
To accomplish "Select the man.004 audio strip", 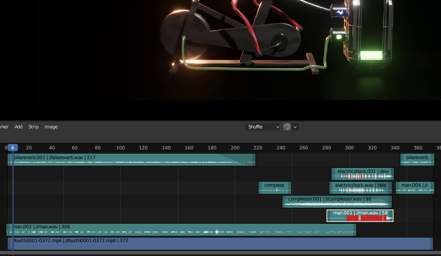I will pos(415,188).
